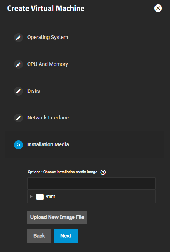
Task: Close the Create Virtual Machine dialog
Action: [158, 8]
